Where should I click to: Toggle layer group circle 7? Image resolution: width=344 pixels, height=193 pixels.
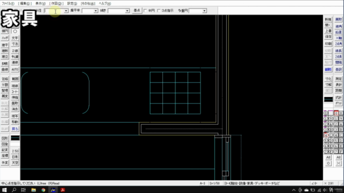[326, 151]
